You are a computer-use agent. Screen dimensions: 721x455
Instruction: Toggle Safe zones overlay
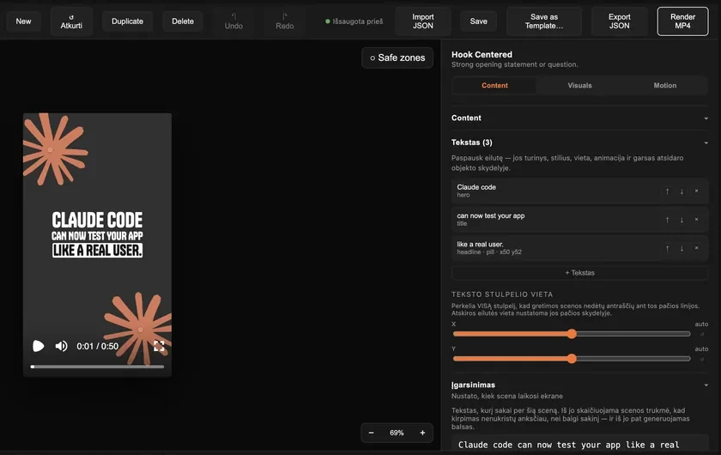point(397,58)
